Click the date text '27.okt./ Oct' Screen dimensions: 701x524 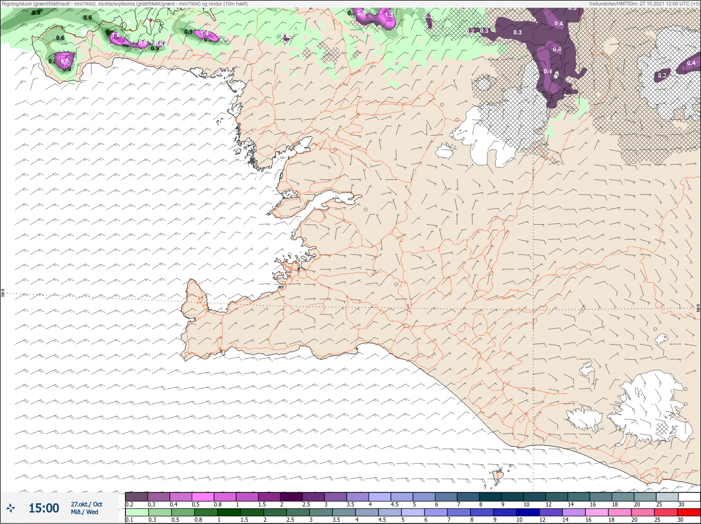(x=86, y=504)
